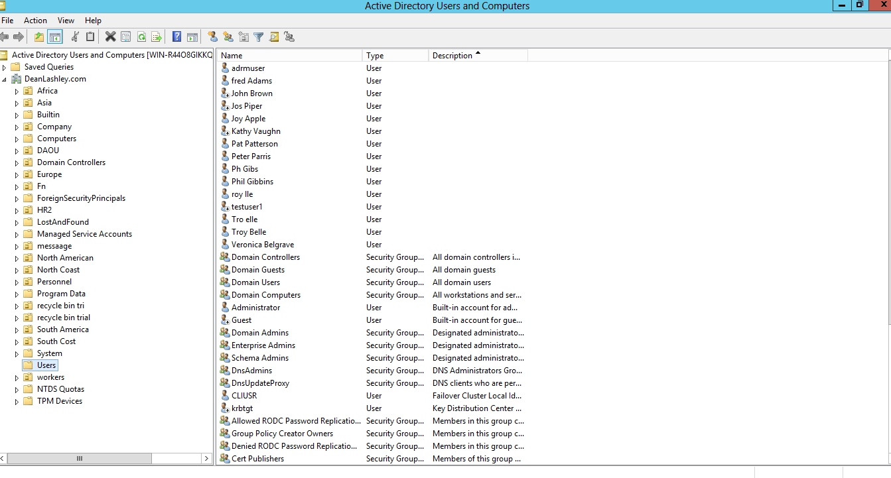The image size is (891, 478).
Task: Sort by the Name column header
Action: click(x=290, y=56)
